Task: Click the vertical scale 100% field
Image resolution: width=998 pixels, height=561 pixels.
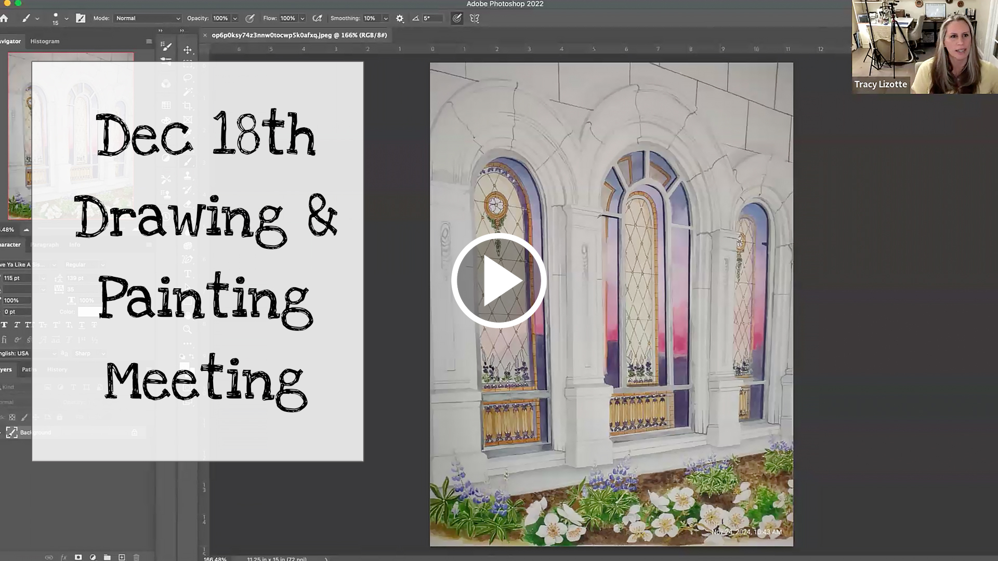Action: pos(17,300)
